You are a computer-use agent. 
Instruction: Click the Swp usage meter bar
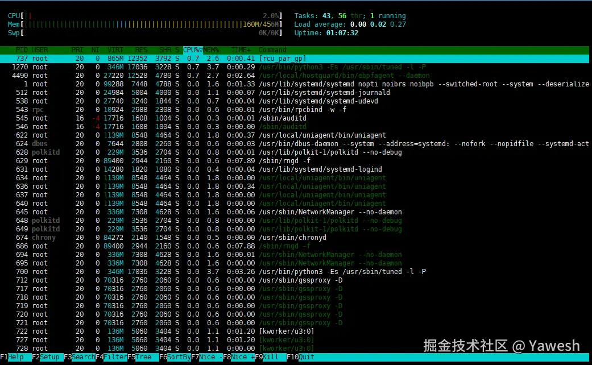pyautogui.click(x=145, y=33)
